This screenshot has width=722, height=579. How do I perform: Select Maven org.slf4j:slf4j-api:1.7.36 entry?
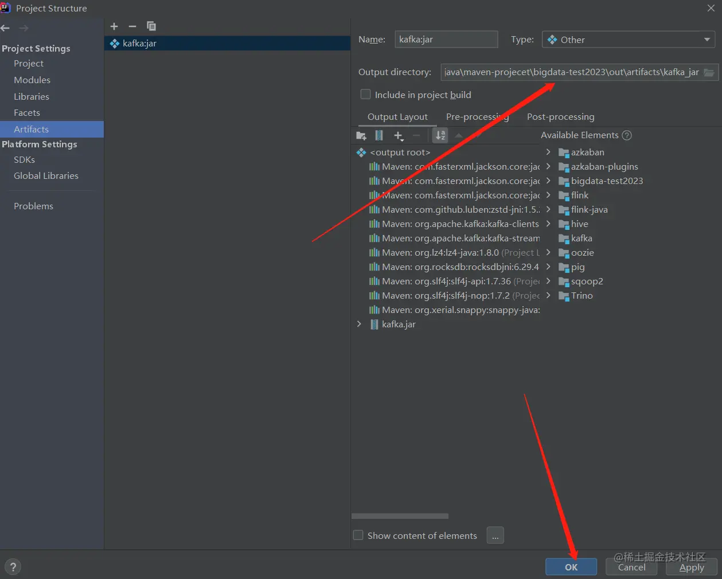pyautogui.click(x=454, y=281)
